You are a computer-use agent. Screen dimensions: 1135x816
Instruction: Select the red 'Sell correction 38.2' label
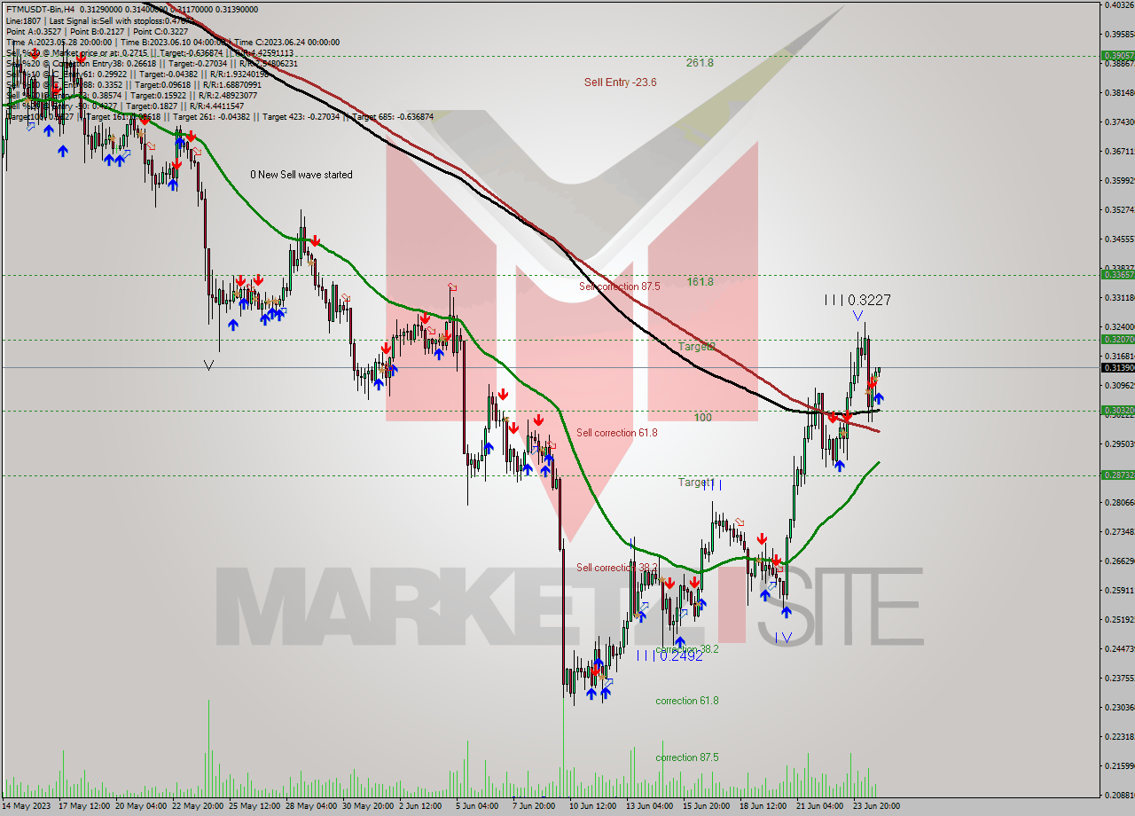[617, 568]
